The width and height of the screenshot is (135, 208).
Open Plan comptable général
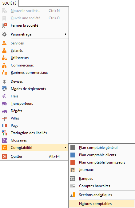pyautogui.click(x=102, y=148)
